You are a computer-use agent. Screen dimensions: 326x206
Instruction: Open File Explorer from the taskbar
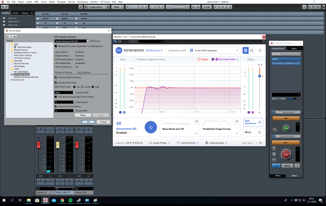pos(29,200)
